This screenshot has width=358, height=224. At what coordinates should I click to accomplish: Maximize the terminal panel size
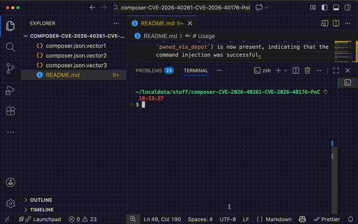pos(336,71)
